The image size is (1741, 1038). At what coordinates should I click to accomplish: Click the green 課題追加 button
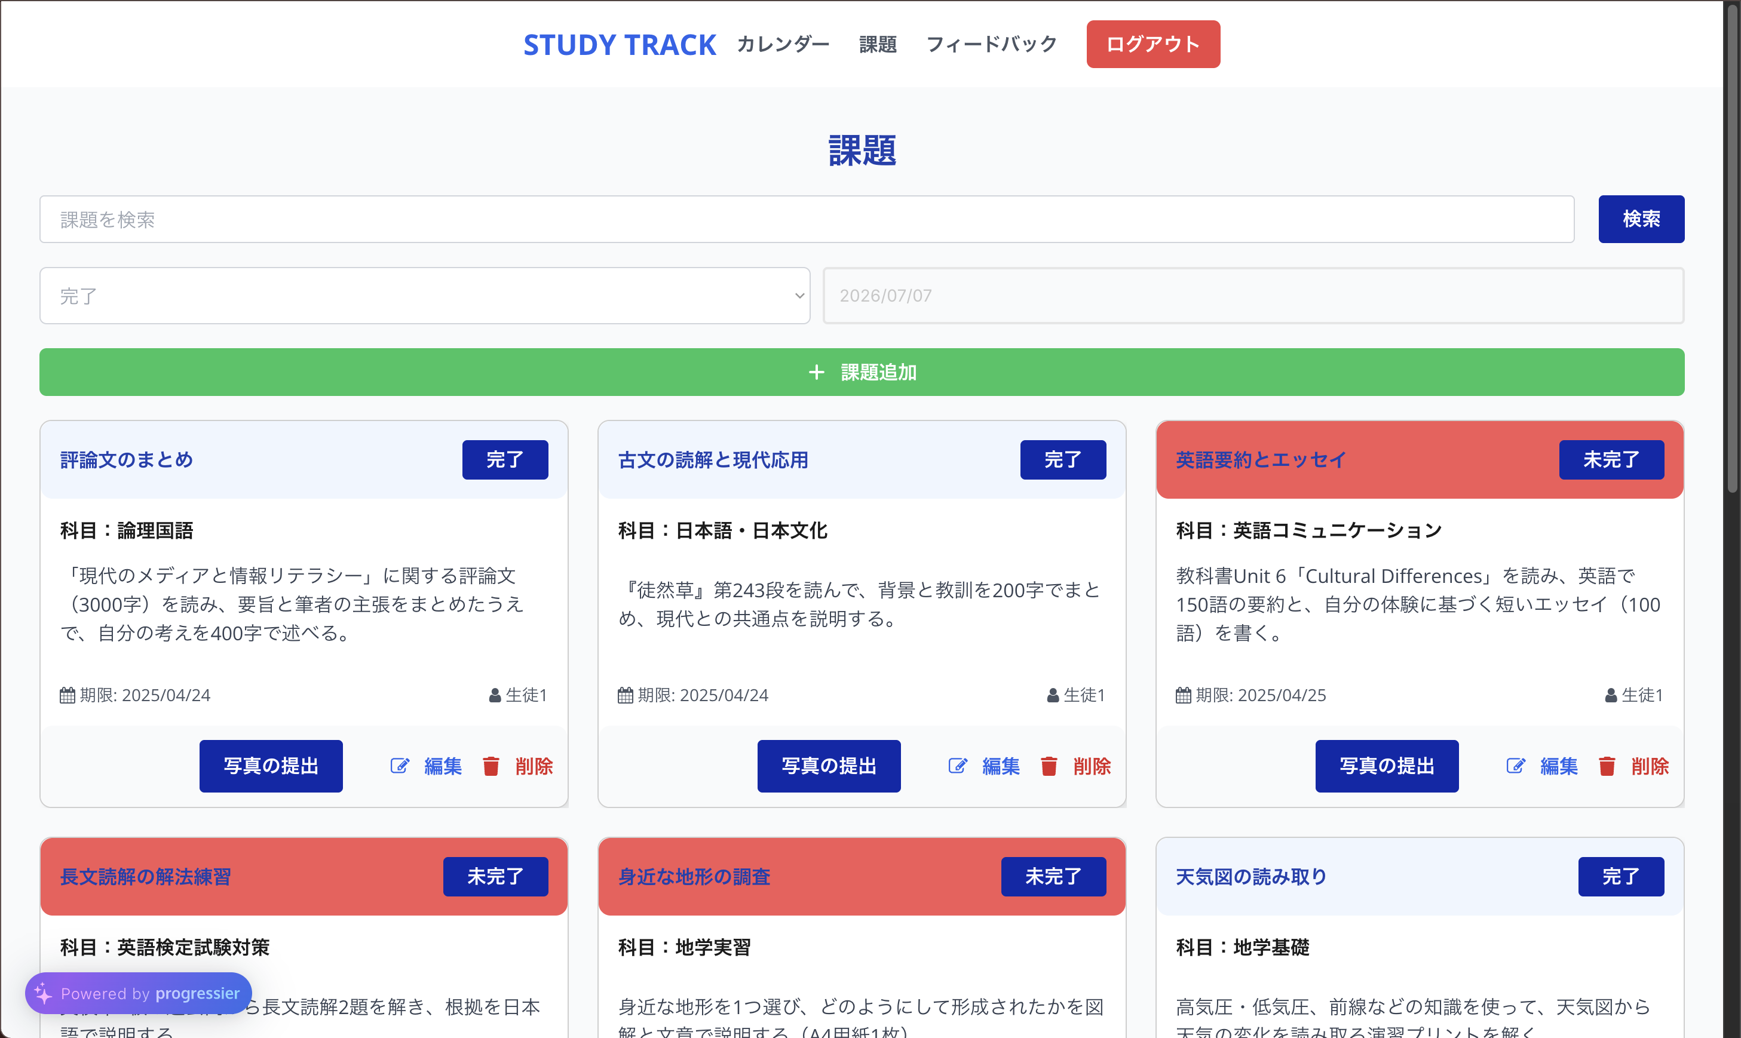point(862,372)
